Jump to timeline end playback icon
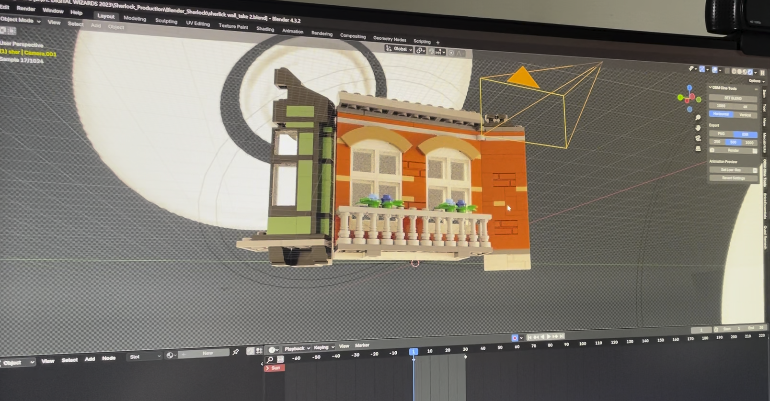 [562, 336]
